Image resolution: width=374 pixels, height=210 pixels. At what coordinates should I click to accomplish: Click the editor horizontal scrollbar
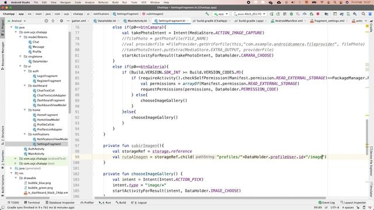(x=210, y=198)
